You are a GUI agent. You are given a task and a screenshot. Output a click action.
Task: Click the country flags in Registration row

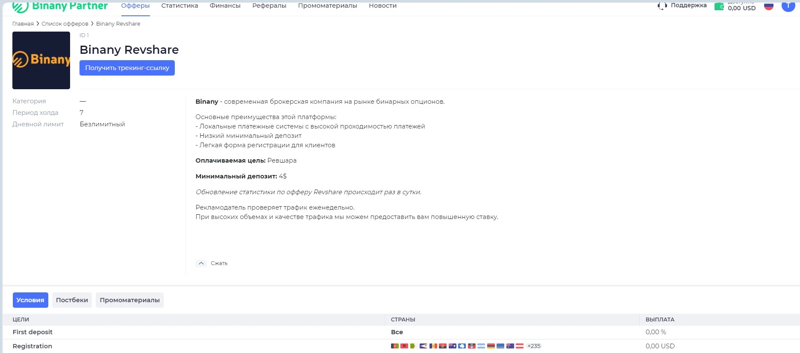(x=458, y=346)
